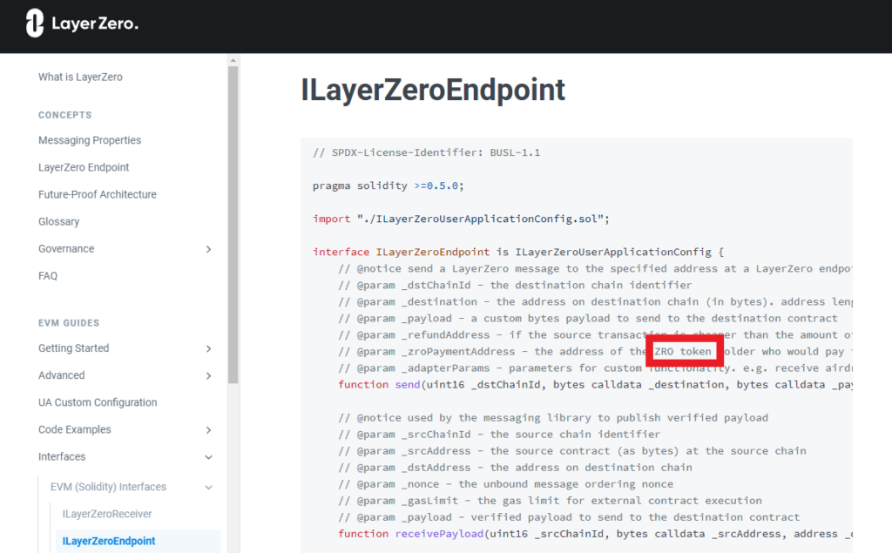Click the @param _dstChainId comment line

tap(515, 285)
